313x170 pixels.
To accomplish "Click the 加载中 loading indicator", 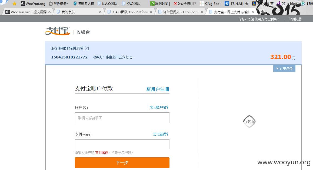I will pyautogui.click(x=249, y=122).
